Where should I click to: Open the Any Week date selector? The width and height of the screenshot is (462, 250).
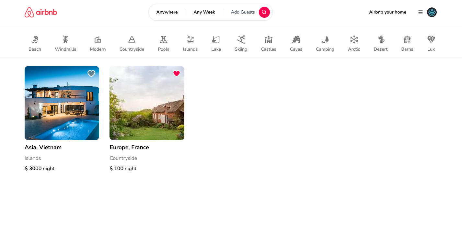pyautogui.click(x=204, y=12)
